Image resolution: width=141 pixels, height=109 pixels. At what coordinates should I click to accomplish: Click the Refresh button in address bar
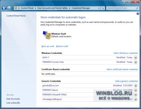[x=103, y=8]
